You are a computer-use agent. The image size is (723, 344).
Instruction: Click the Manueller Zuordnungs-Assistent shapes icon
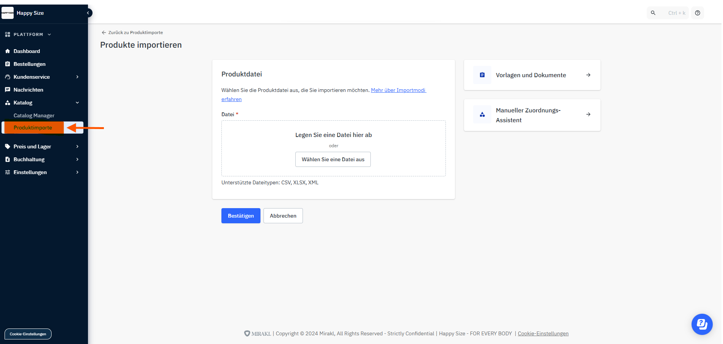482,114
